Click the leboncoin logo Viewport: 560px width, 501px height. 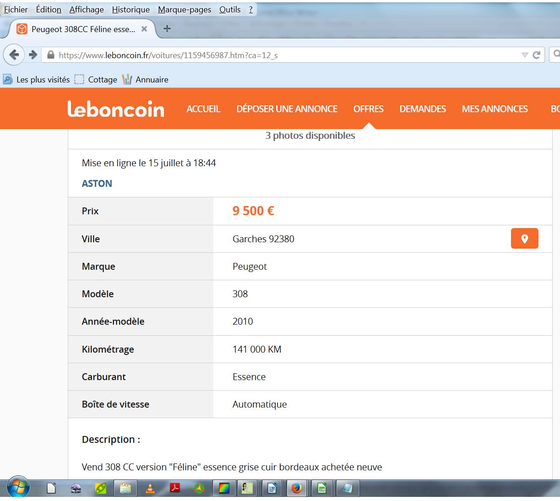116,109
